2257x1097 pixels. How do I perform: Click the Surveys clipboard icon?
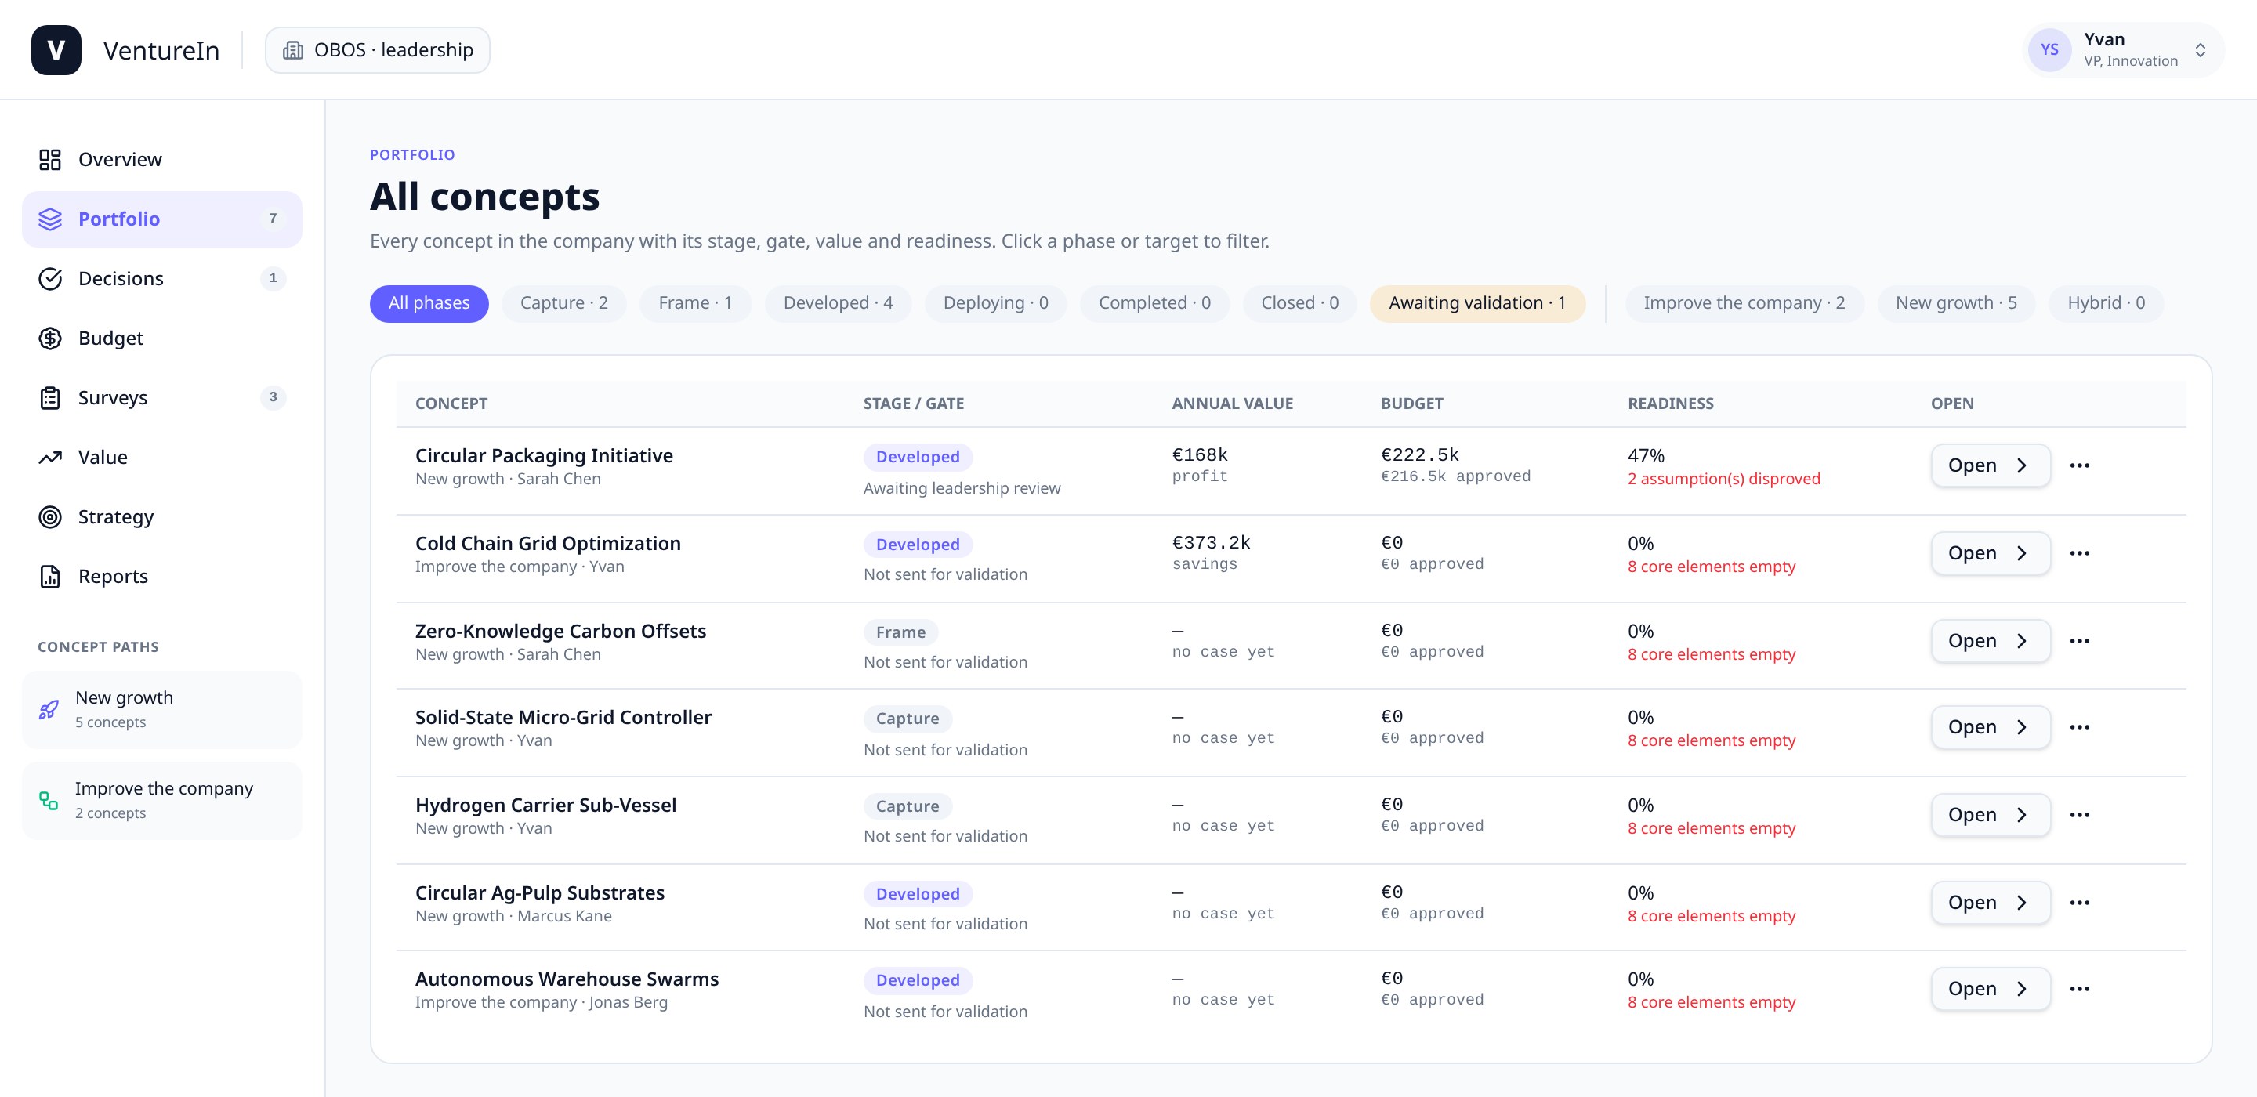tap(50, 398)
